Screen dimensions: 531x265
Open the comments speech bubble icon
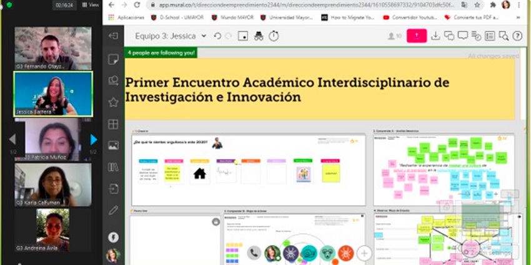462,36
